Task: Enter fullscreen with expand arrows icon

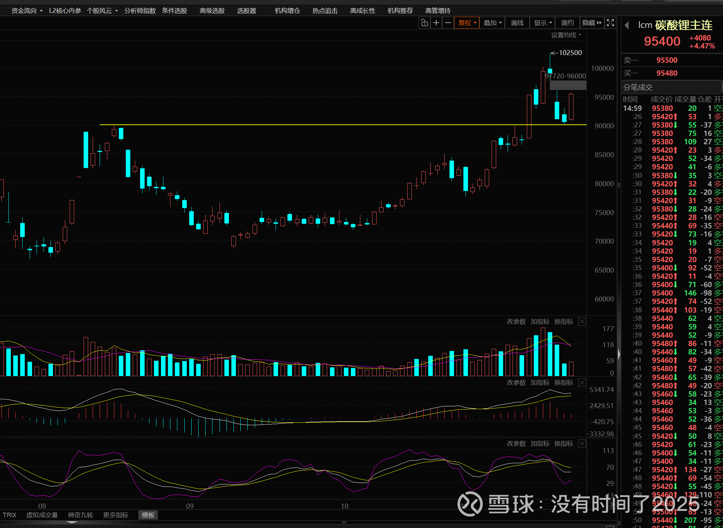Action: click(x=610, y=23)
